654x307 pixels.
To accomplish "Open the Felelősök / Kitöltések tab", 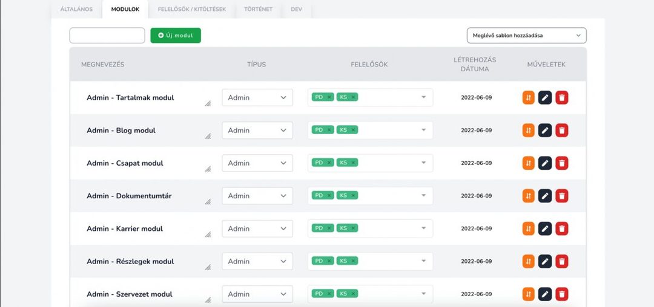I will click(192, 9).
